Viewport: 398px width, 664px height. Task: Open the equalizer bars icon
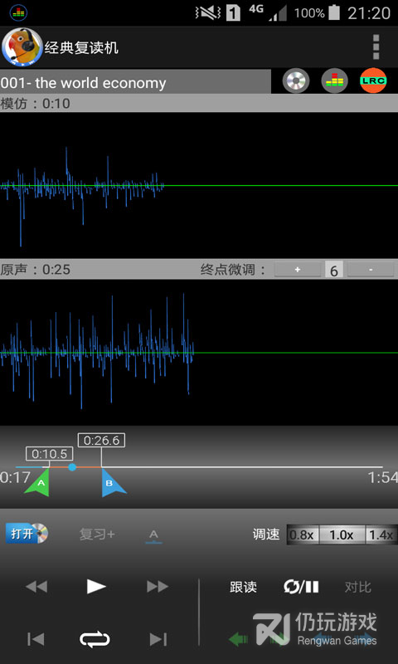coord(334,81)
